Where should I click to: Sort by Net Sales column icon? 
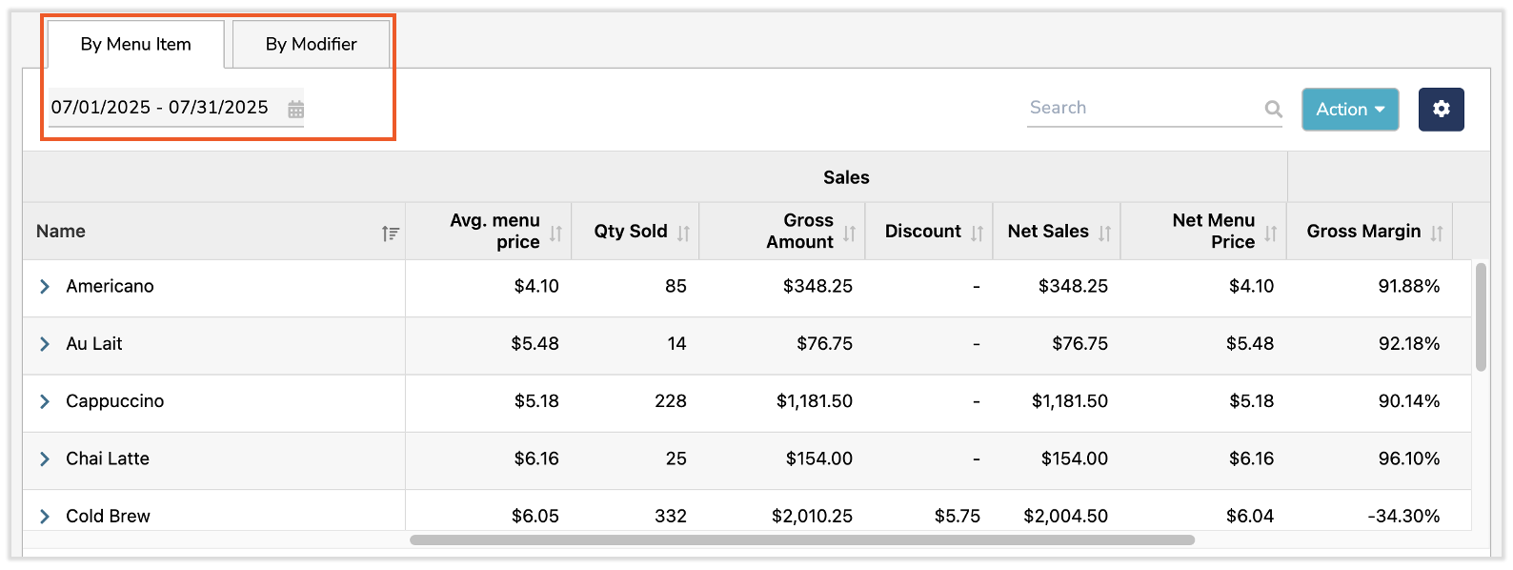click(x=1104, y=233)
